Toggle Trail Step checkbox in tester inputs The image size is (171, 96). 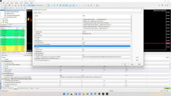(4, 86)
